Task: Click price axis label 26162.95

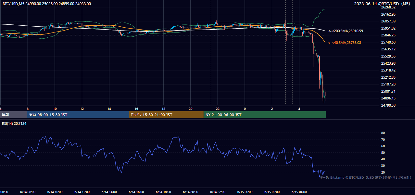Action: (388, 14)
